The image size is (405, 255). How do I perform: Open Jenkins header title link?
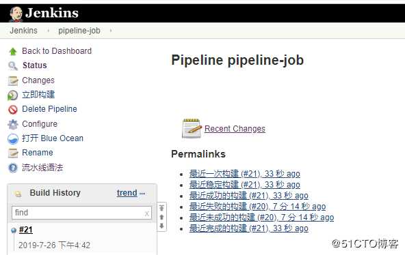[52, 13]
